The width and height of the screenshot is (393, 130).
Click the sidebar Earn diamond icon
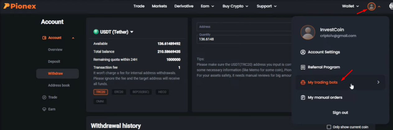[44, 109]
